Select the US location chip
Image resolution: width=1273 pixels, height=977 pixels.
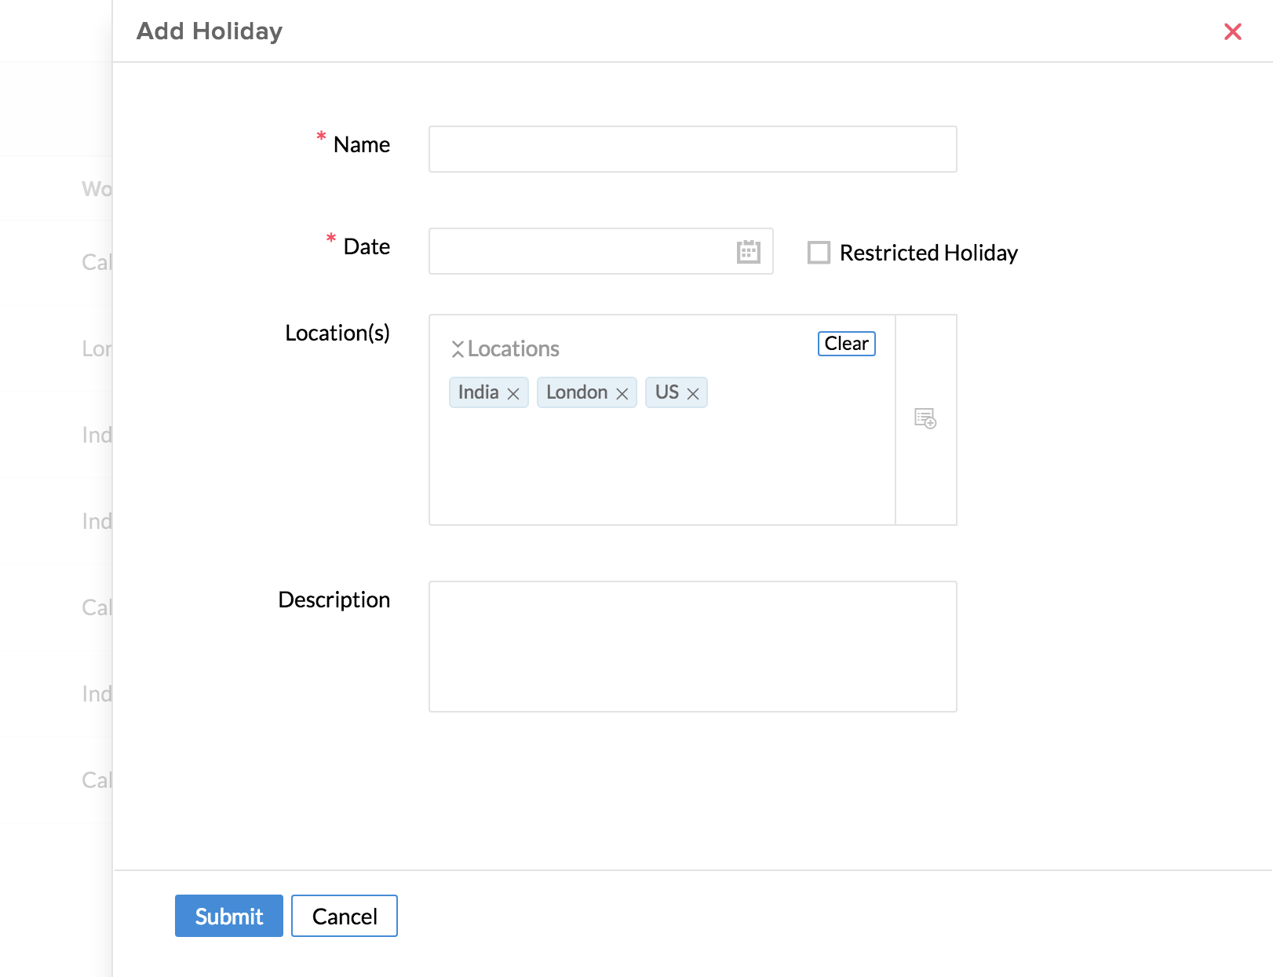[x=666, y=392]
